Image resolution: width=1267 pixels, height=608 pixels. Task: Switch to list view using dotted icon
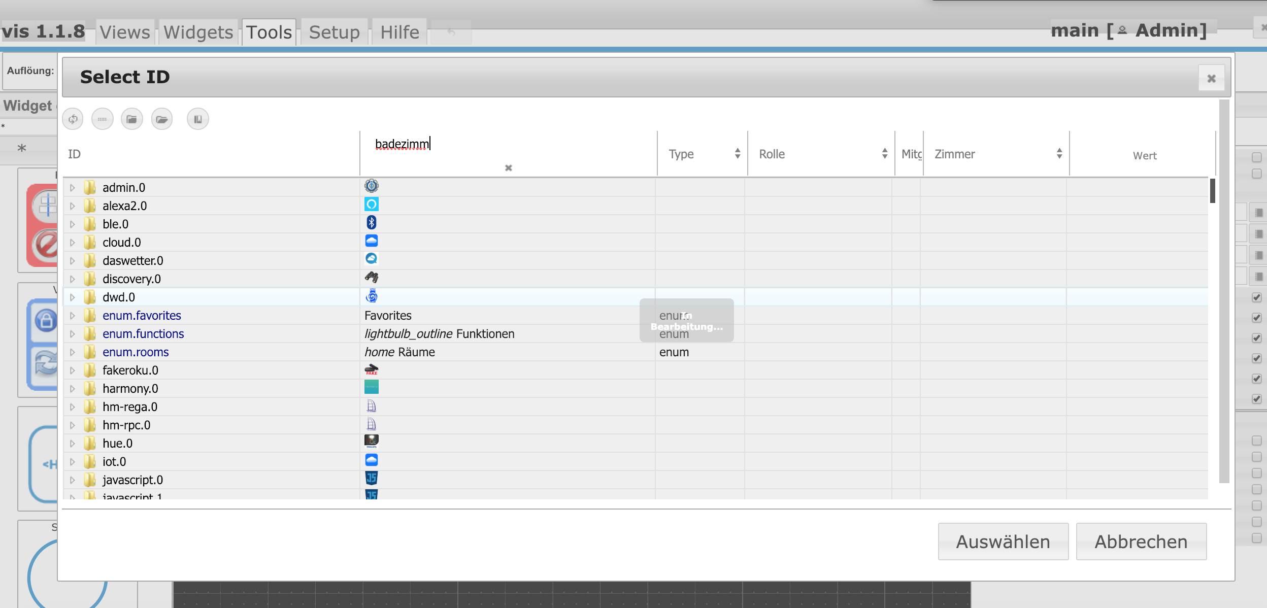103,119
